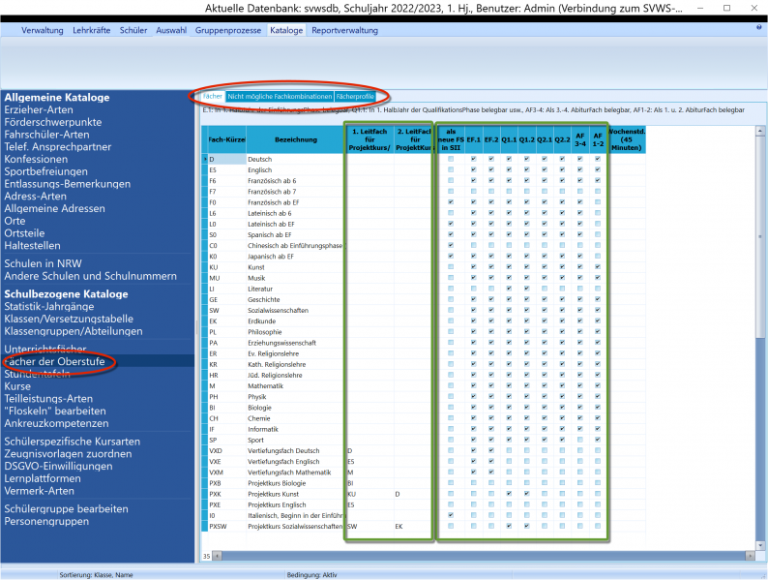Switch to the Fächer tab
Screen dimensions: 768x580
(213, 97)
